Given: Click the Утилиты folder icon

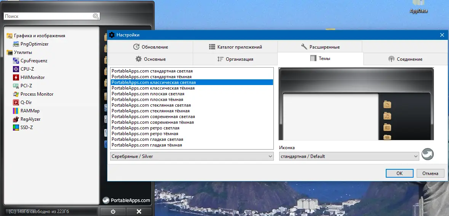Looking at the screenshot, I should click(10, 52).
